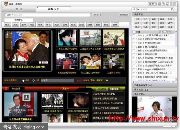Open the headline 日本160名官员参拜靖国神社

pos(106,108)
